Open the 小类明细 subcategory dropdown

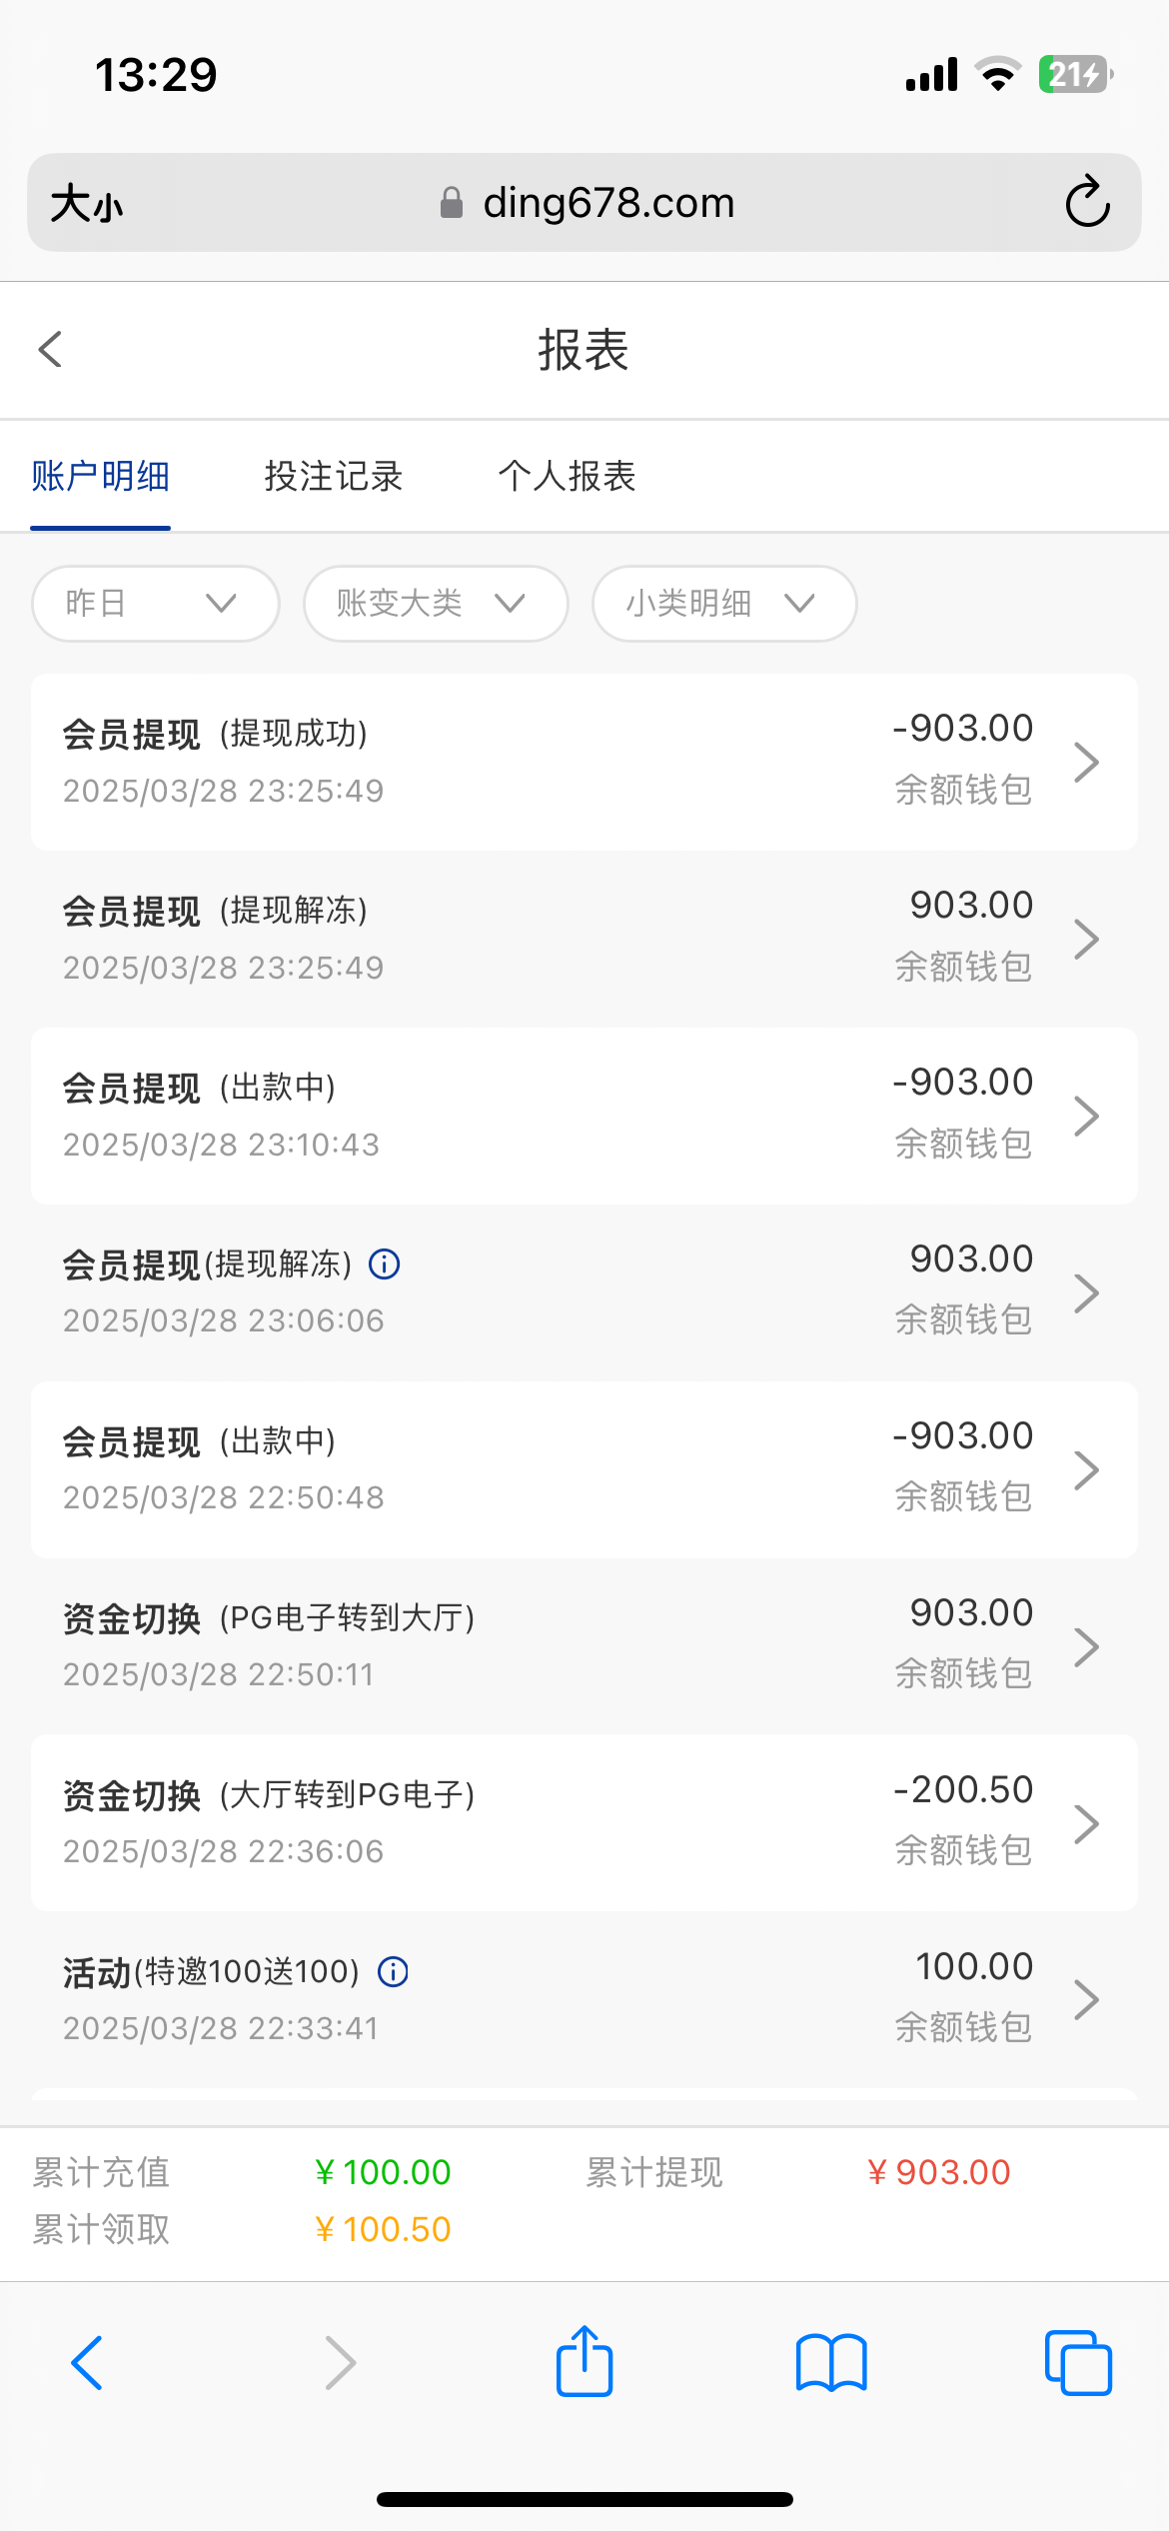pyautogui.click(x=724, y=603)
